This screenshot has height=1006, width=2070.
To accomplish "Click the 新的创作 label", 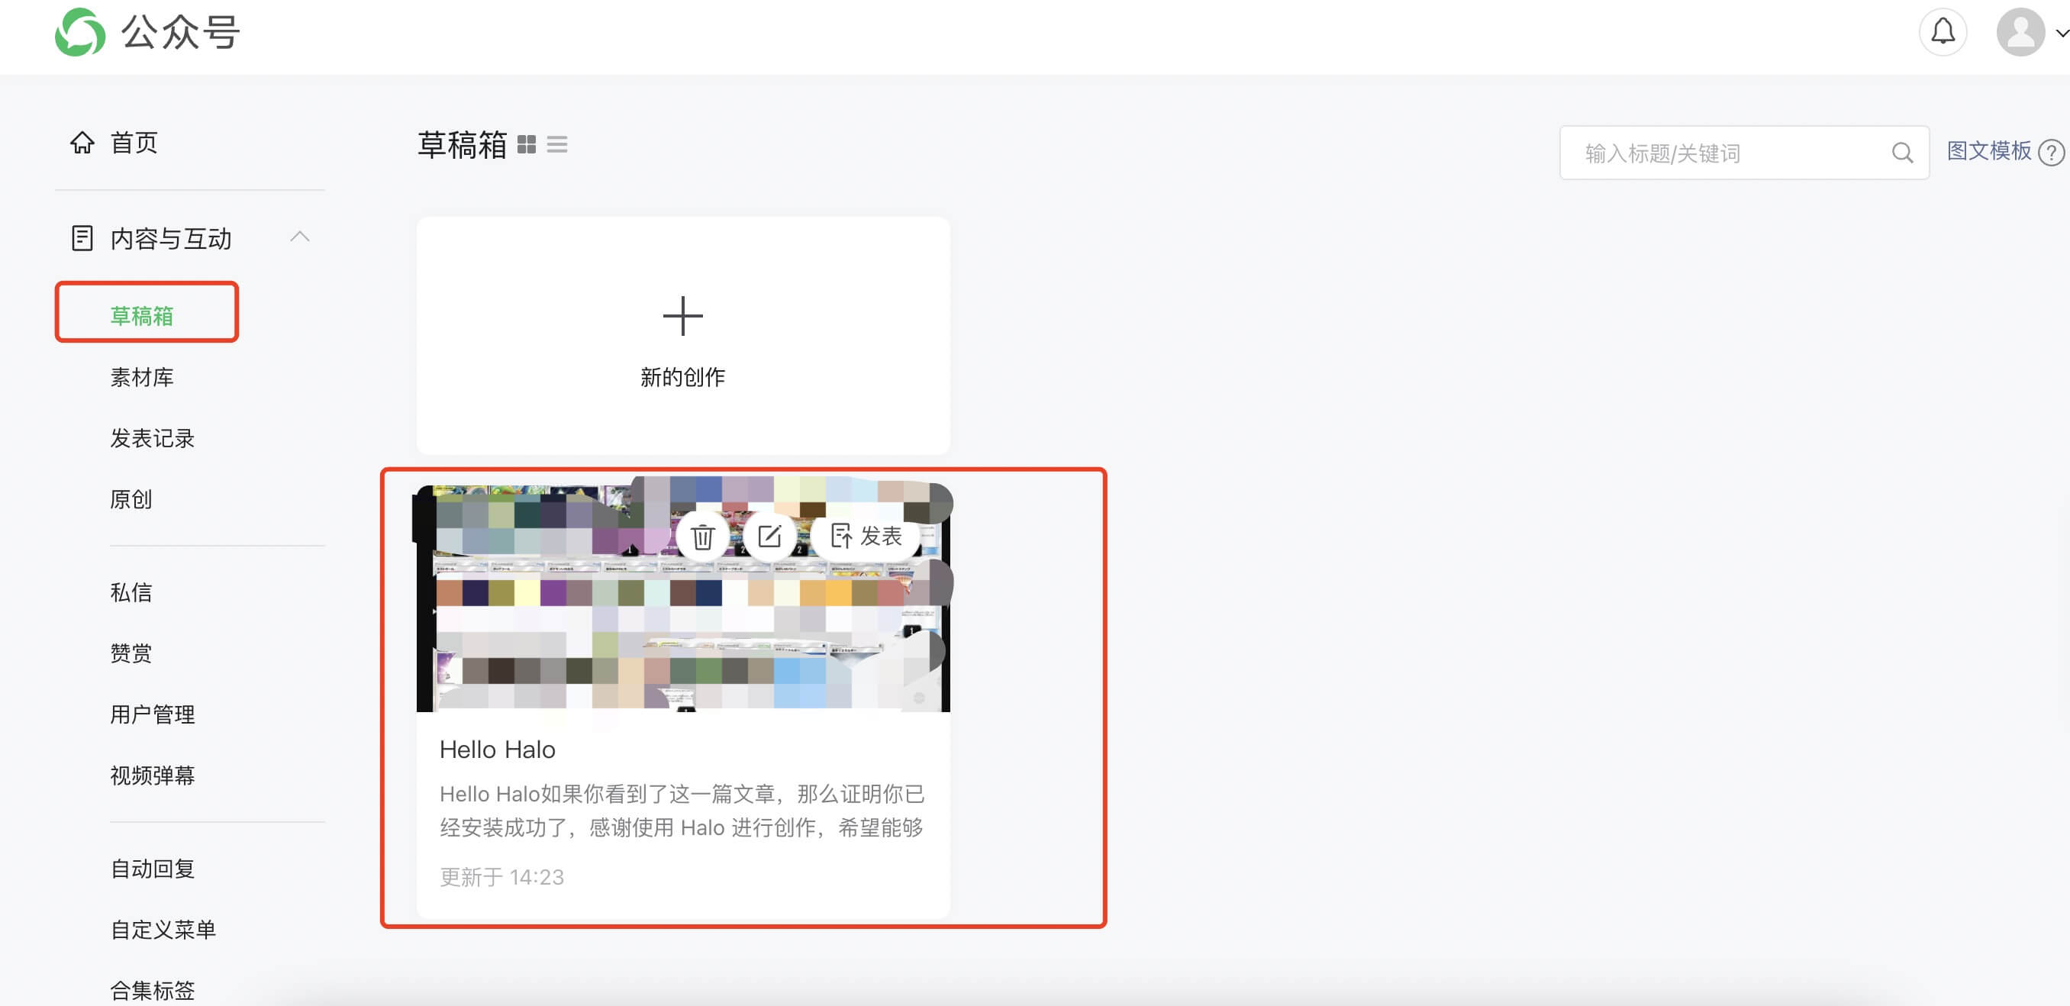I will 683,377.
